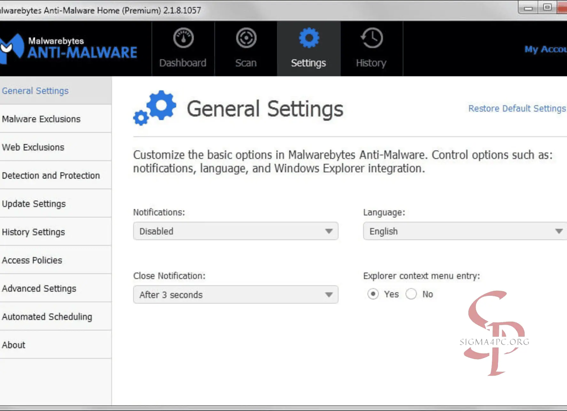The height and width of the screenshot is (411, 567).
Task: Open the History Settings sidebar tab
Action: (x=56, y=232)
